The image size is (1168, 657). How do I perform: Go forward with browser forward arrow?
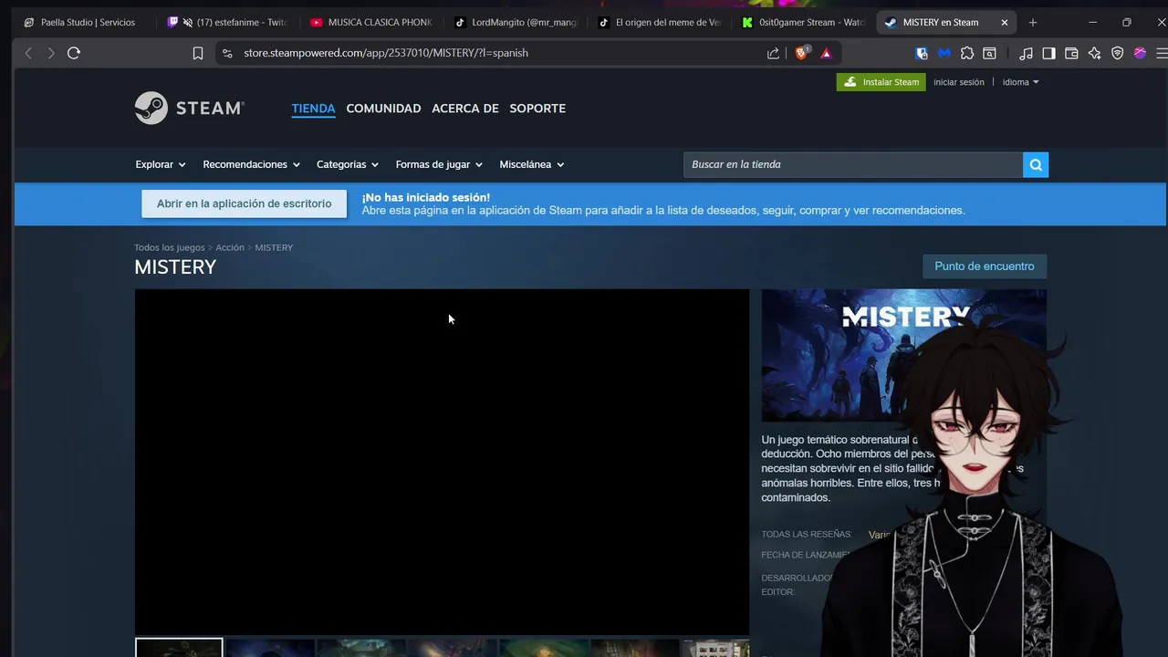[51, 53]
